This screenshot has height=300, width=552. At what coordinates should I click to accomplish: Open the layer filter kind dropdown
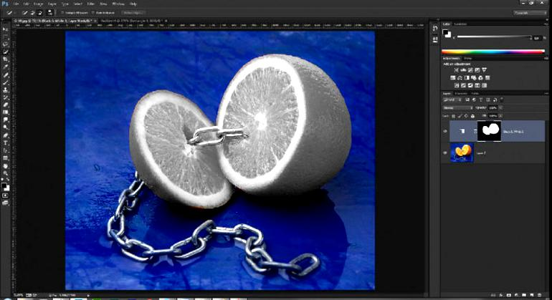click(x=452, y=100)
